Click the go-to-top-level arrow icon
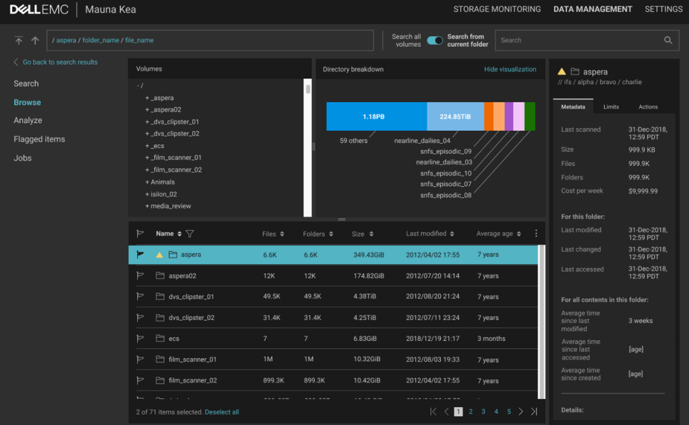 tap(19, 40)
